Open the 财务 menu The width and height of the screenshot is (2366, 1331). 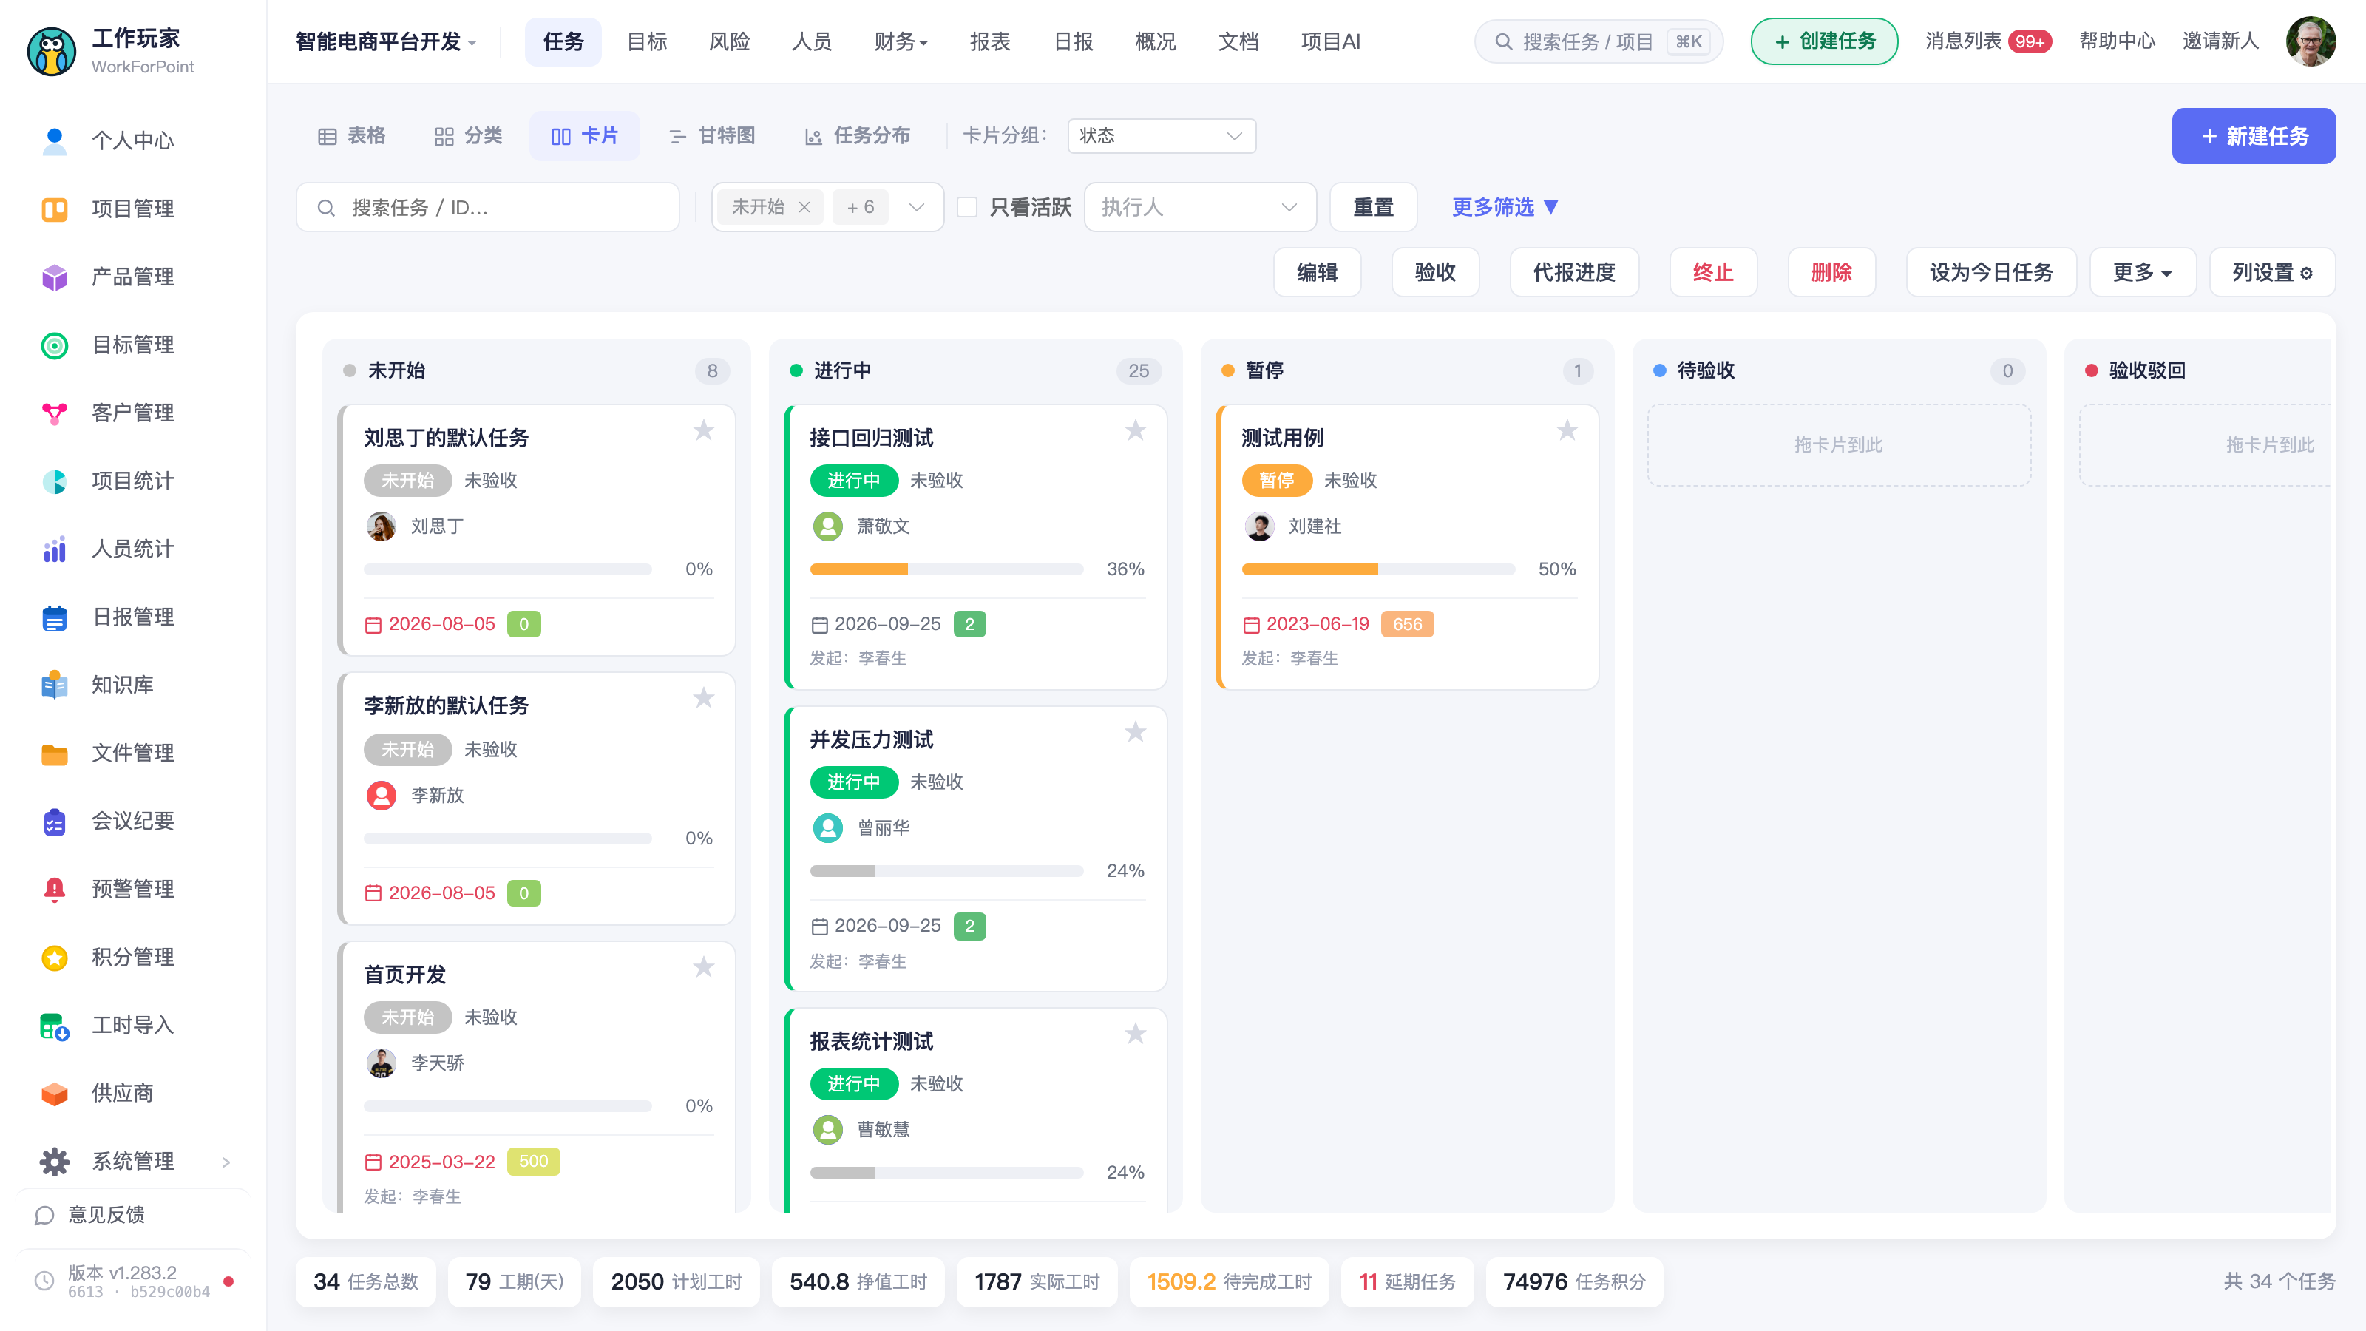pyautogui.click(x=900, y=41)
